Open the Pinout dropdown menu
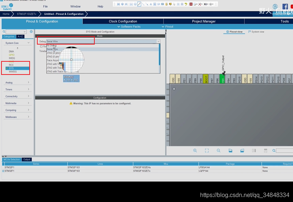This screenshot has width=293, height=202. tap(168, 27)
